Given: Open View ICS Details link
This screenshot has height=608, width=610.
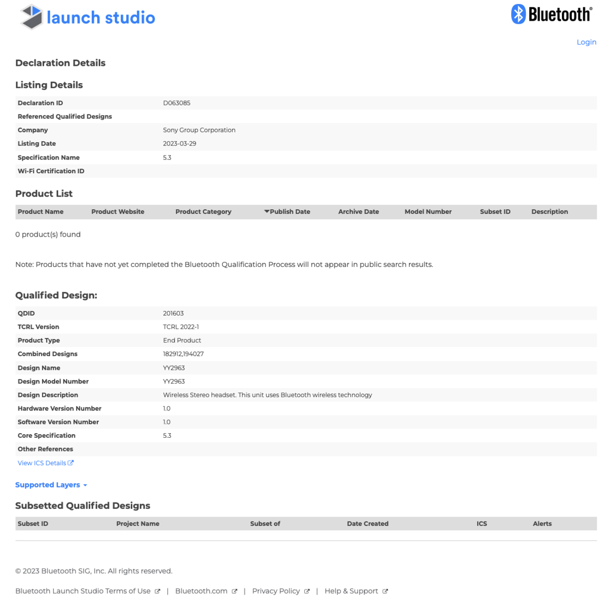Looking at the screenshot, I should [x=42, y=463].
